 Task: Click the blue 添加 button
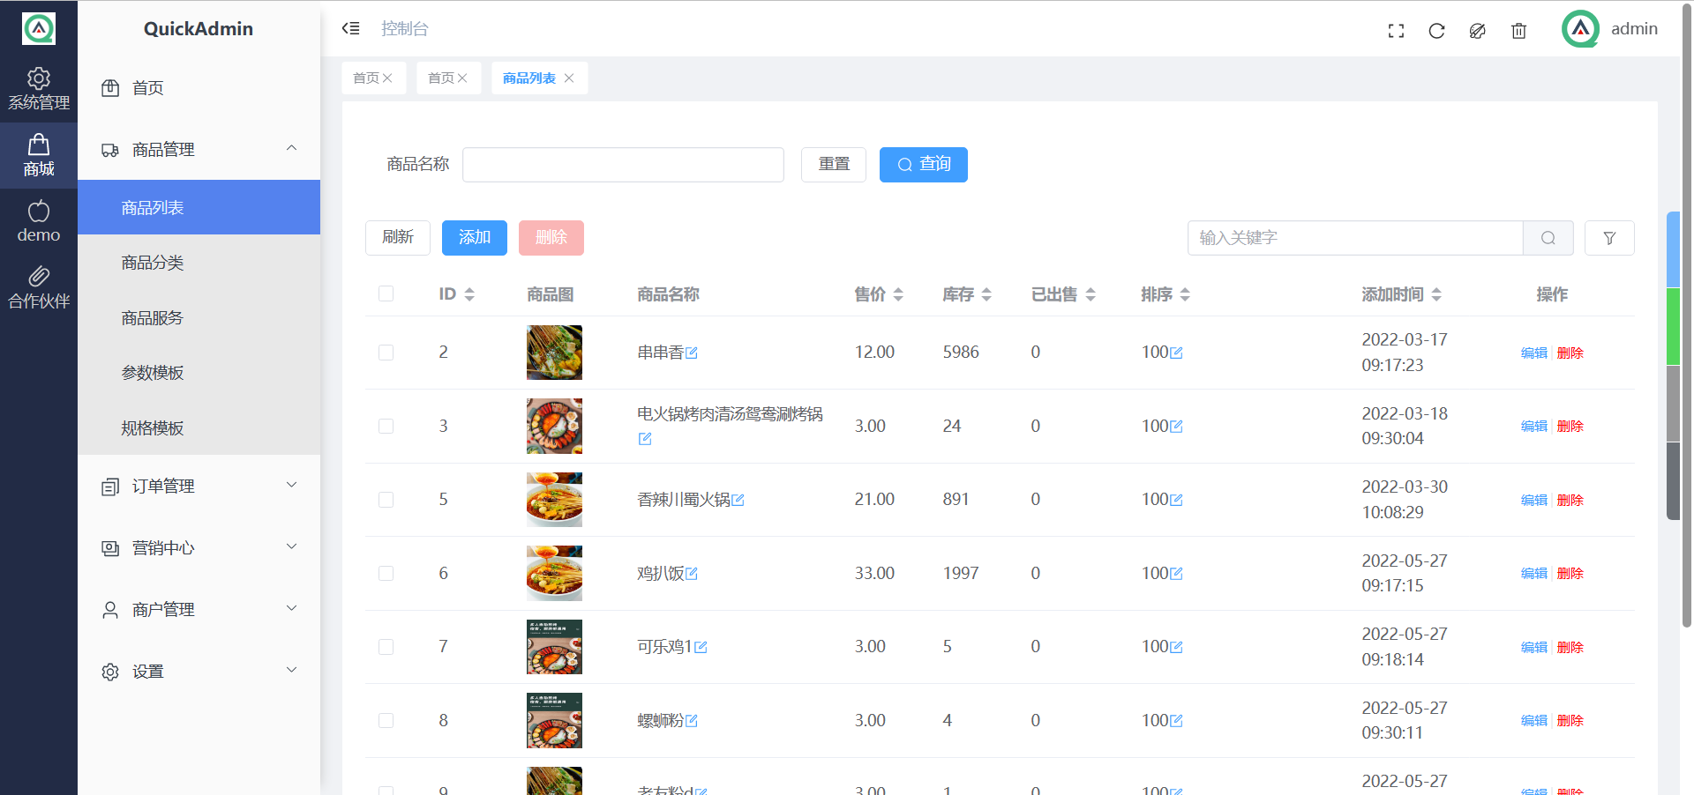tap(474, 238)
